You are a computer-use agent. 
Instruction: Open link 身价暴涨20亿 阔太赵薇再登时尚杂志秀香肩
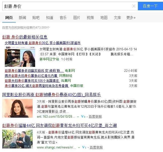point(37,86)
